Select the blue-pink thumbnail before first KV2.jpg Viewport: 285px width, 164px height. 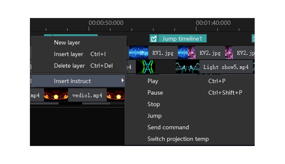[x=187, y=53]
